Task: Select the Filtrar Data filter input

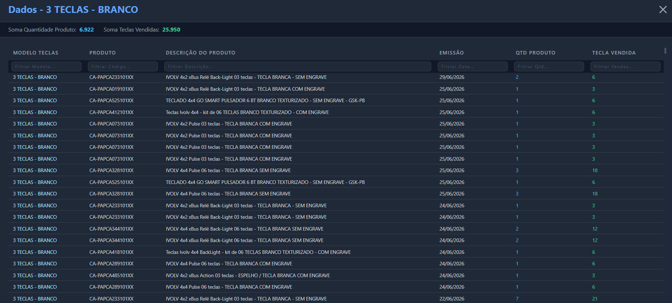Action: pyautogui.click(x=473, y=67)
